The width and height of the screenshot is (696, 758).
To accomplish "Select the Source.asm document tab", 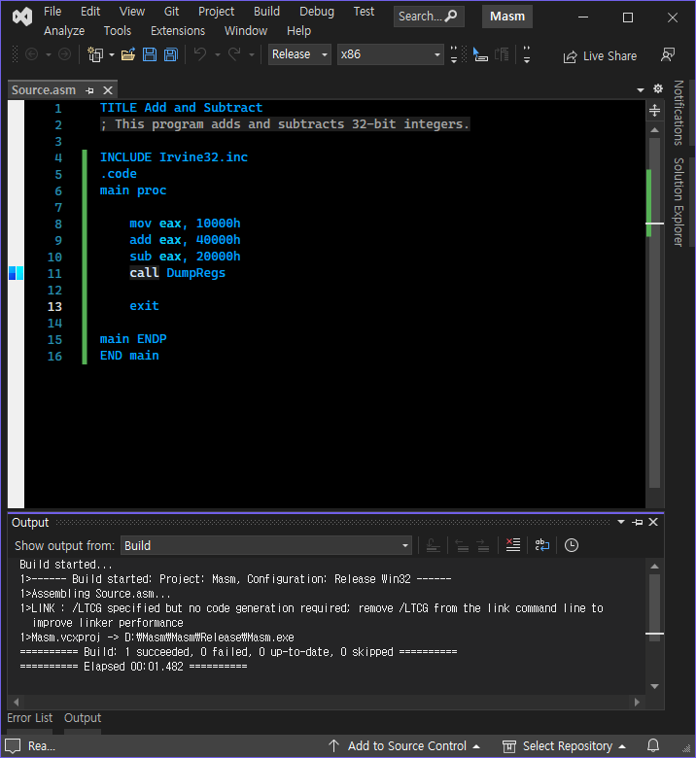I will 44,90.
